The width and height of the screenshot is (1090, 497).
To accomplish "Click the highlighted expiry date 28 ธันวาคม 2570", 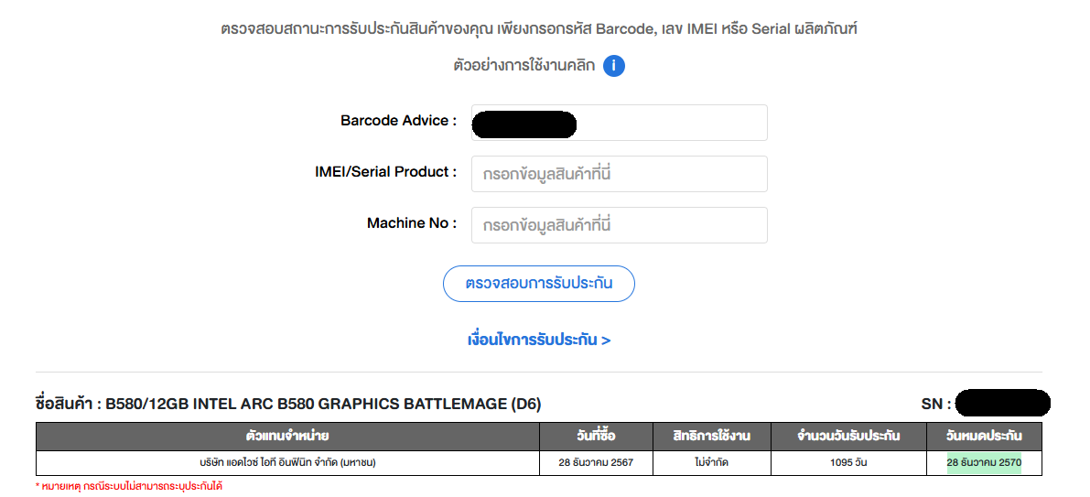I will (x=984, y=463).
